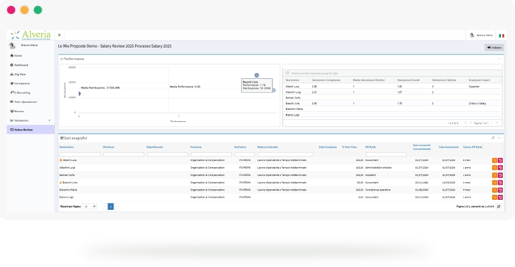Image resolution: width=515 pixels, height=267 pixels.
Task: Click the Bianchi Livia data point on chart
Action: [x=256, y=75]
